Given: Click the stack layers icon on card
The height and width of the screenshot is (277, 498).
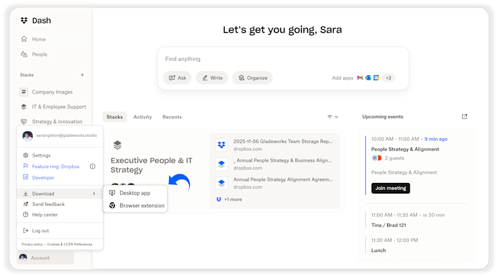Looking at the screenshot, I should [x=117, y=145].
